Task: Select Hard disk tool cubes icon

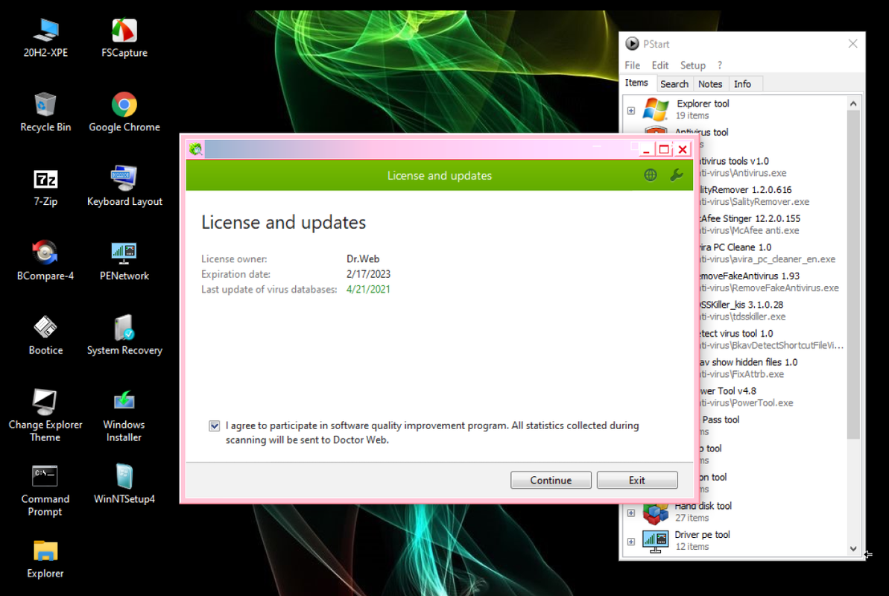Action: tap(656, 513)
